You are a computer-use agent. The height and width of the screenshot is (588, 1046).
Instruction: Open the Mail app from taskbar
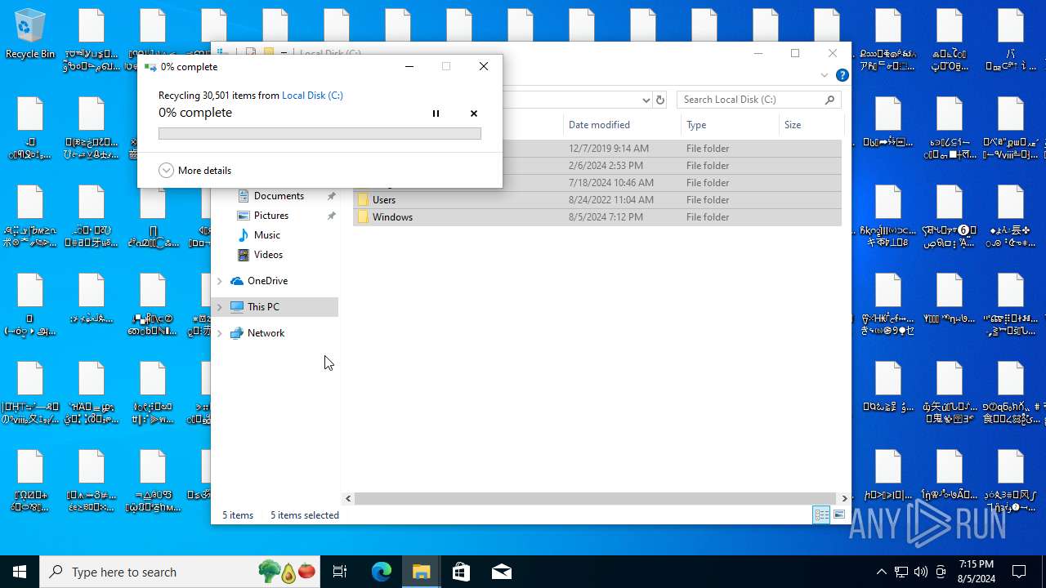(502, 572)
